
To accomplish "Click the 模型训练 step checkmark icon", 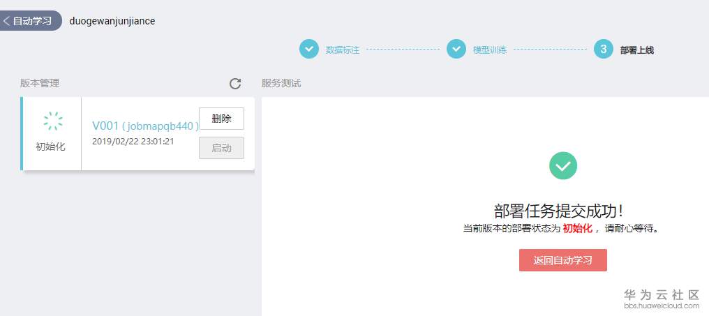I will pyautogui.click(x=456, y=50).
